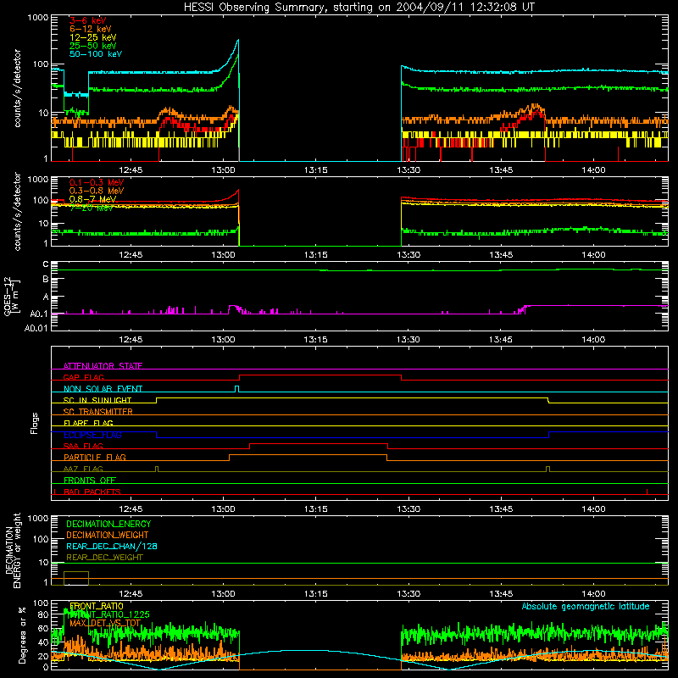Click the 13:45 tick under the MeV counts panel
The height and width of the screenshot is (678, 678).
coord(501,255)
